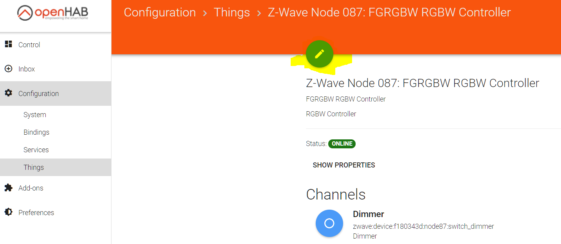Select Things in the sidebar
Image resolution: width=561 pixels, height=244 pixels.
tap(34, 167)
